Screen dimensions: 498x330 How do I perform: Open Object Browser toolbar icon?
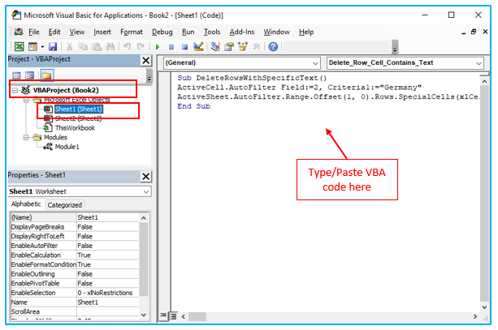243,47
